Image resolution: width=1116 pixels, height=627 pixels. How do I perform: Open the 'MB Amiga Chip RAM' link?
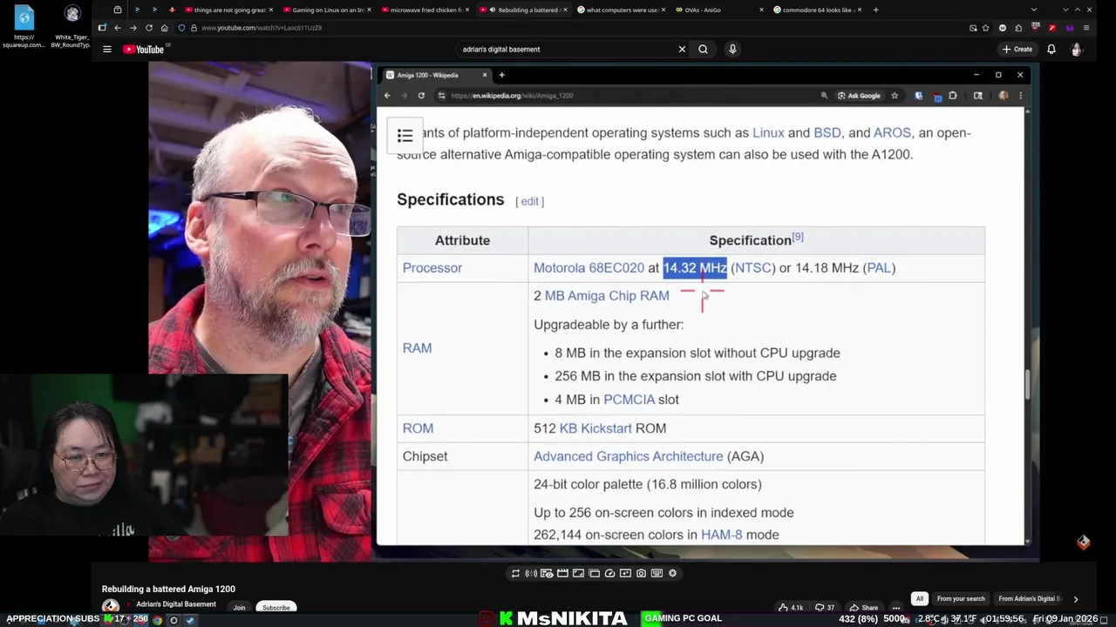pos(607,296)
